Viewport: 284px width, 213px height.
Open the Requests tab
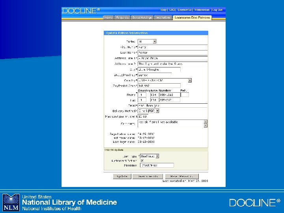tap(122, 18)
